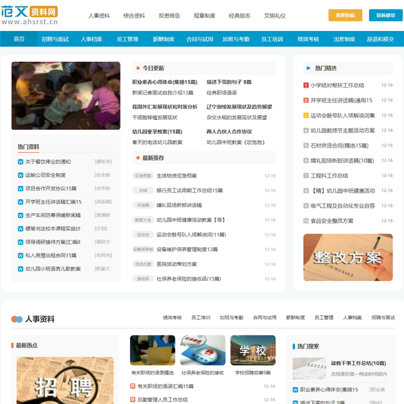Open 反思报告 in the top menu
This screenshot has width=404, height=404.
coord(169,15)
